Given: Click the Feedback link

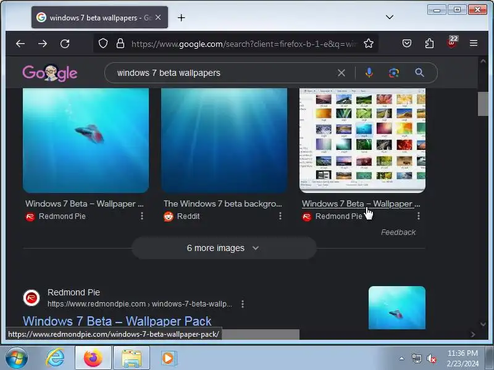Looking at the screenshot, I should 398,232.
